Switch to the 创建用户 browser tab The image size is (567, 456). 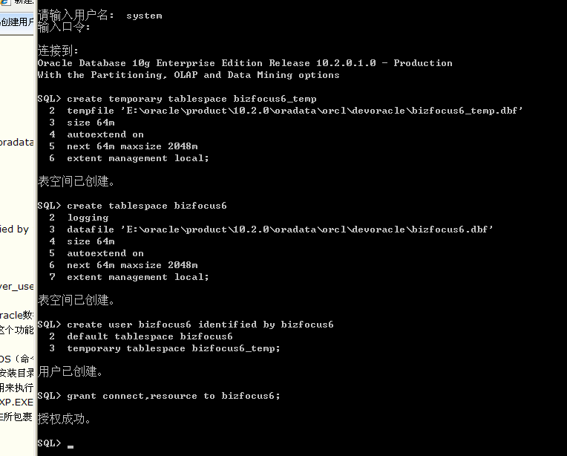click(16, 22)
